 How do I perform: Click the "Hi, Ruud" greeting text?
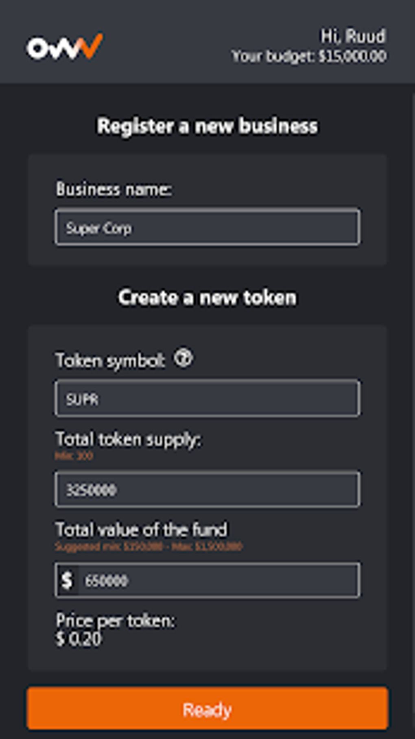[x=353, y=36]
